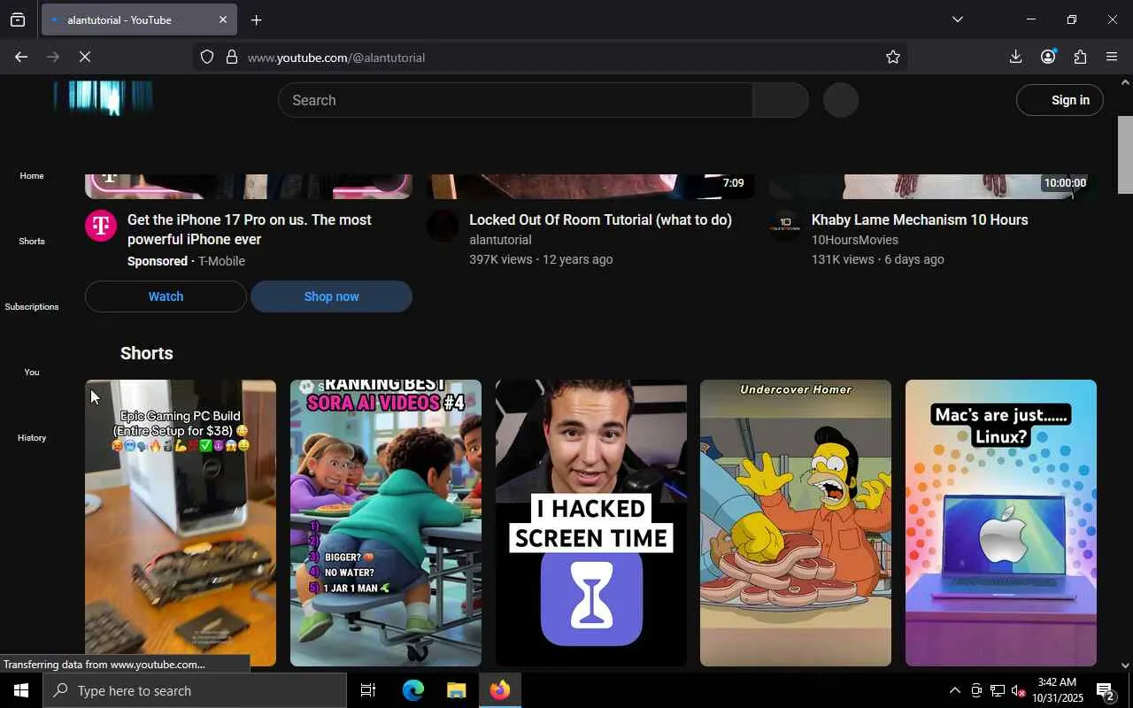Play the Mac's are just Linux short

click(x=1001, y=522)
